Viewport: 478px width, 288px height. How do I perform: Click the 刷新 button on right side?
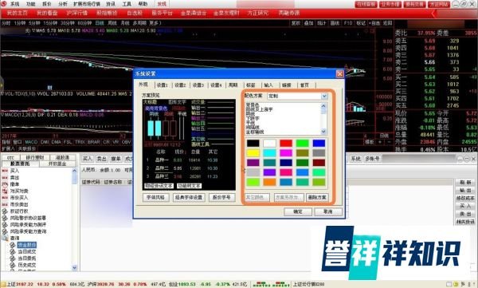point(465,183)
